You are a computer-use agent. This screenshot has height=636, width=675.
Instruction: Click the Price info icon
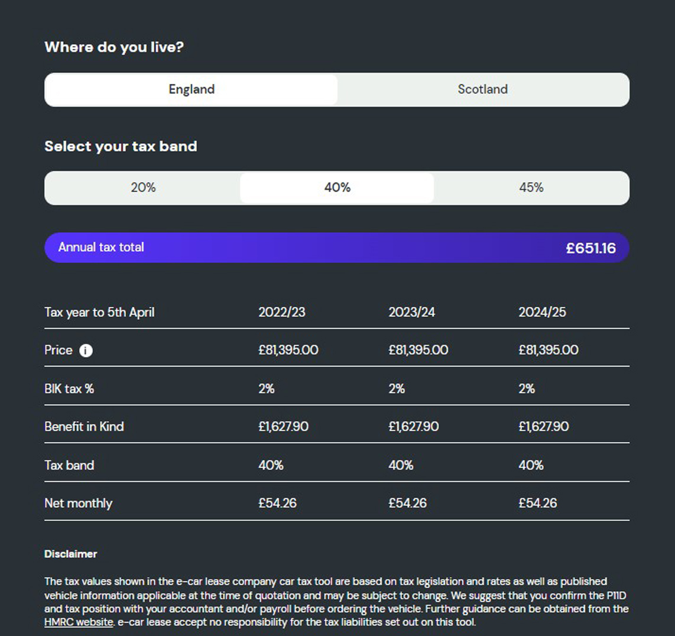(86, 351)
